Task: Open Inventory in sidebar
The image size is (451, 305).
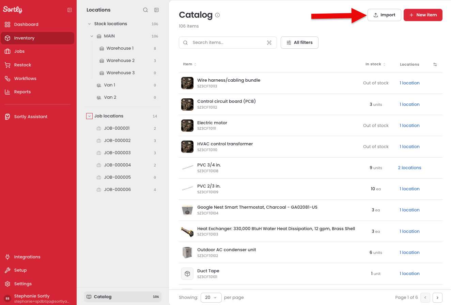Action: (x=37, y=38)
